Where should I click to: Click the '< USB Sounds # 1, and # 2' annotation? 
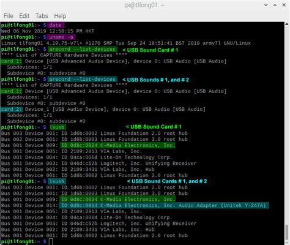coord(156,80)
